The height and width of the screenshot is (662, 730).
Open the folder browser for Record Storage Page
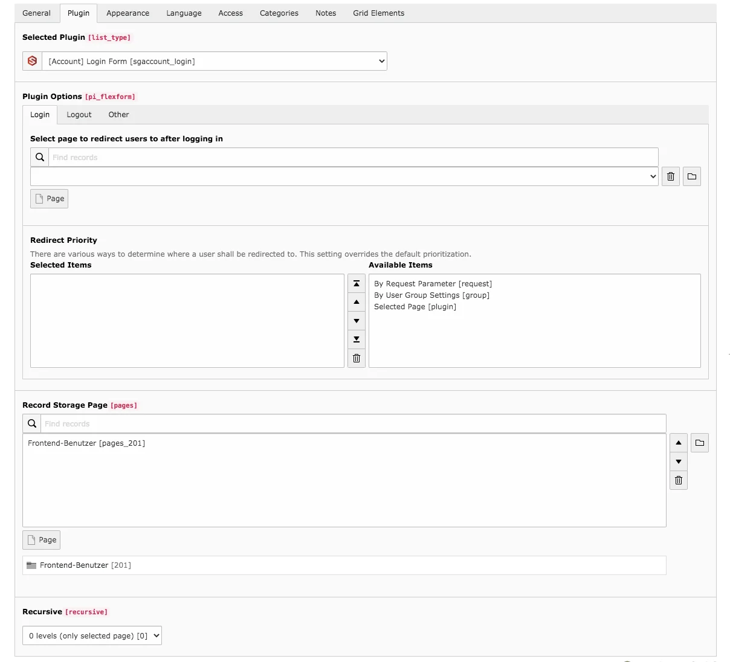699,443
